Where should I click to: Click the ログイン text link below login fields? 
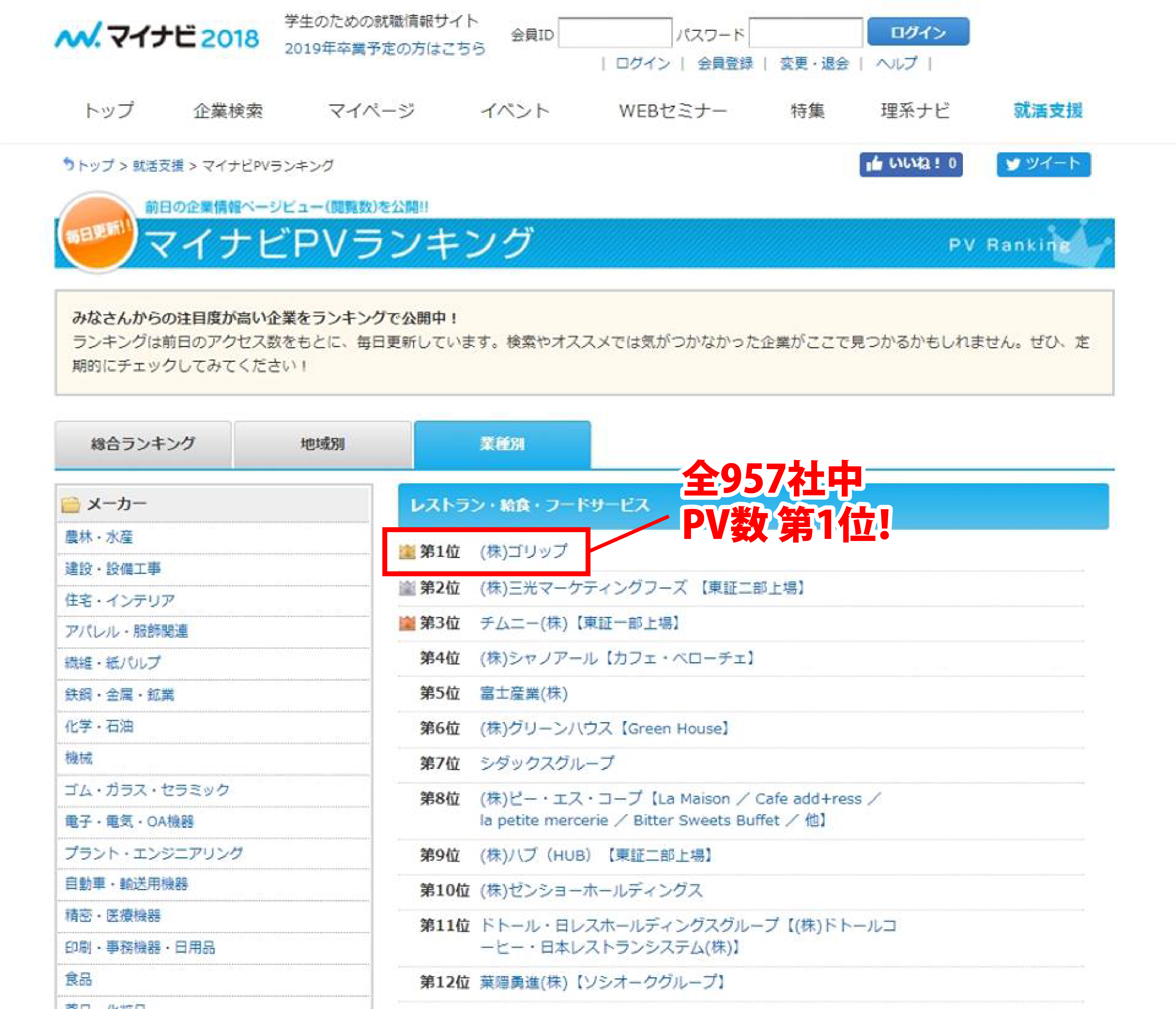(643, 63)
